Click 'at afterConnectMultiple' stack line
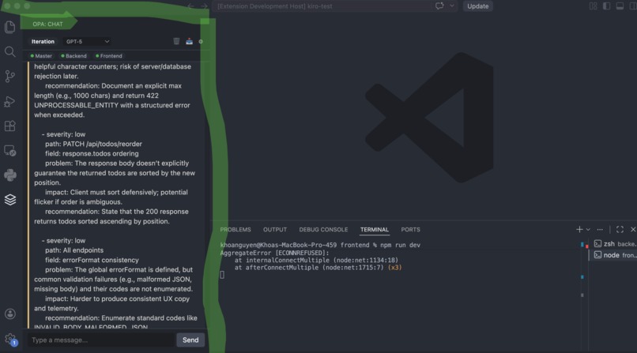This screenshot has height=353, width=637. (318, 268)
